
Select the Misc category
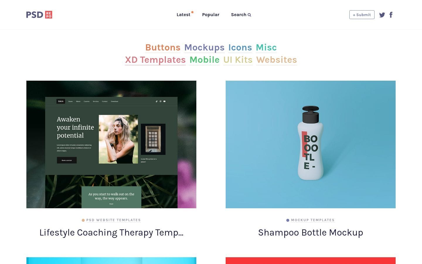click(x=266, y=48)
